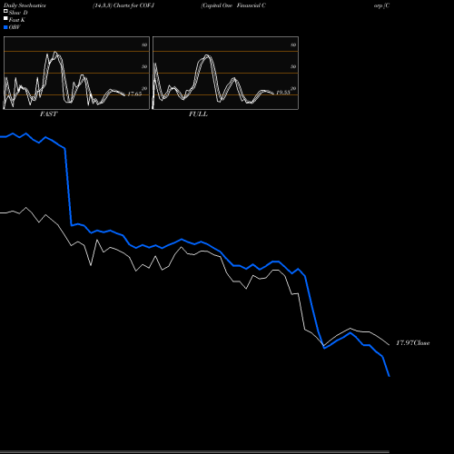This screenshot has height=454, width=454.
Task: Click the white close price line endpoint
Action: 389,344
